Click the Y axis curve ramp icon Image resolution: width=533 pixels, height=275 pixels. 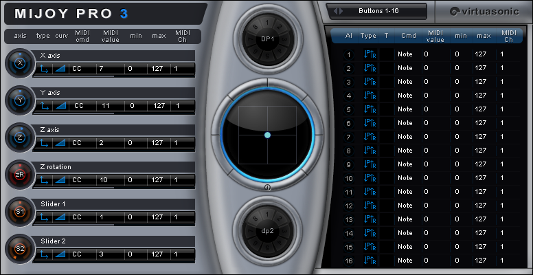coord(60,106)
